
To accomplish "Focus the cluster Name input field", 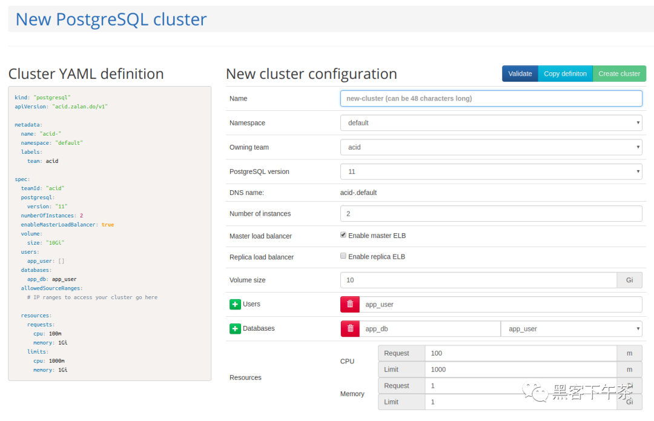I will [x=490, y=98].
